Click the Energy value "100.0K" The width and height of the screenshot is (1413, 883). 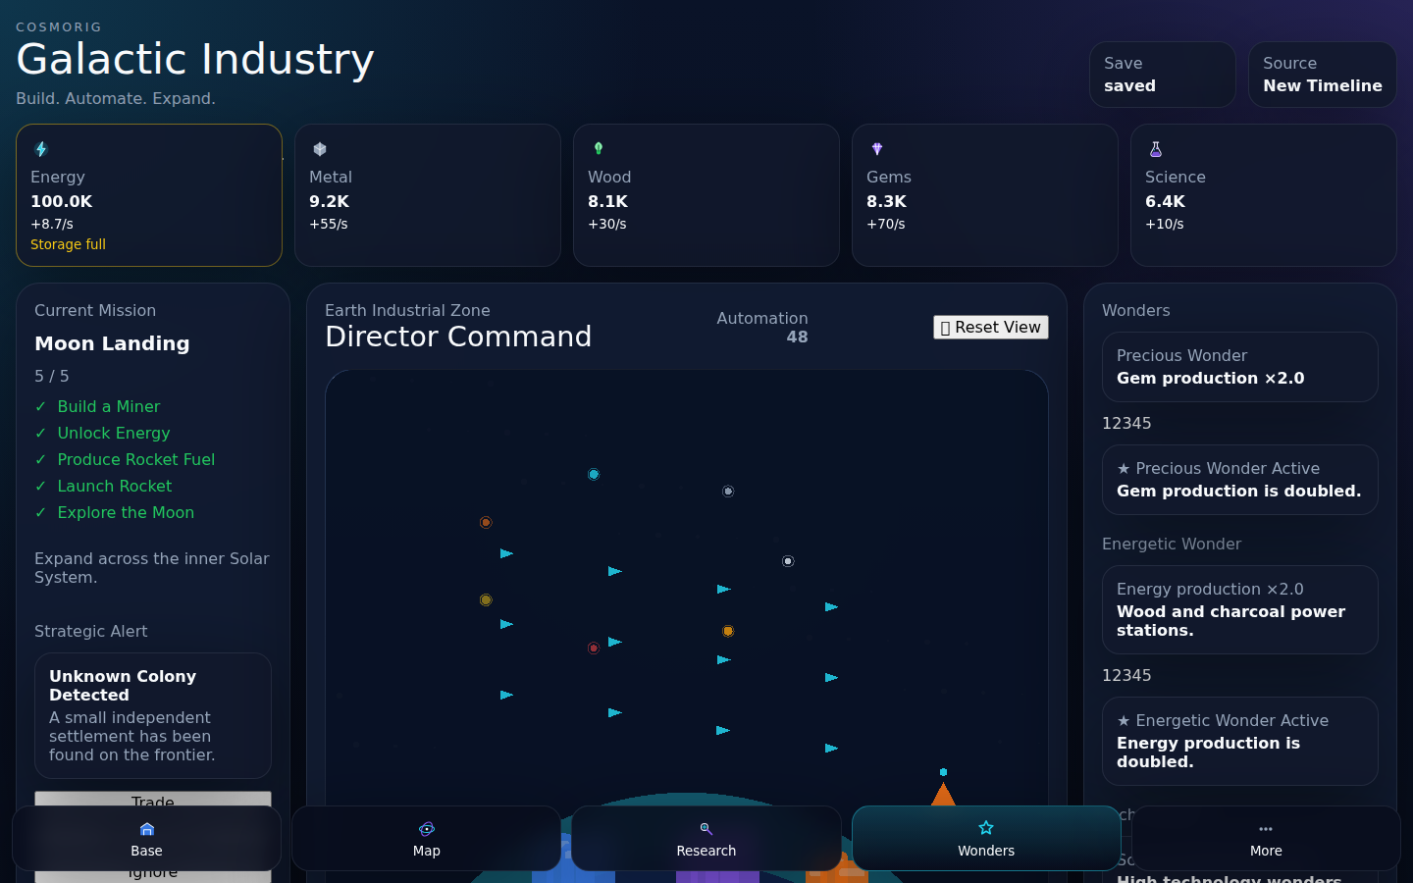point(62,201)
